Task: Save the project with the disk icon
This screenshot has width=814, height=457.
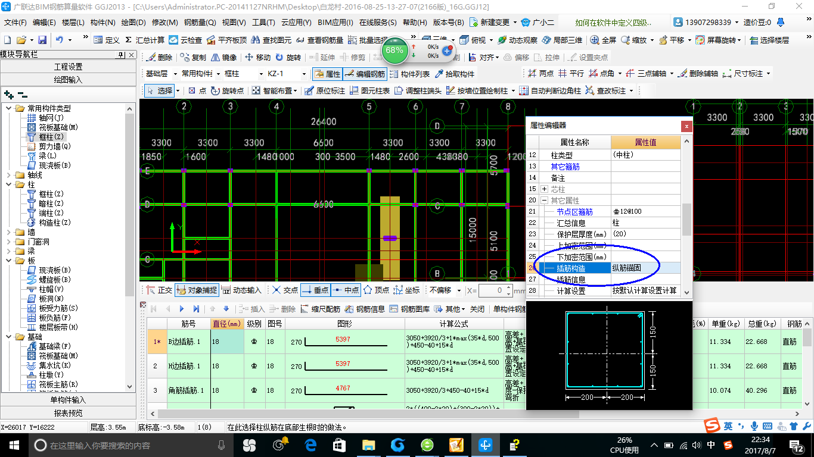Action: (42, 40)
